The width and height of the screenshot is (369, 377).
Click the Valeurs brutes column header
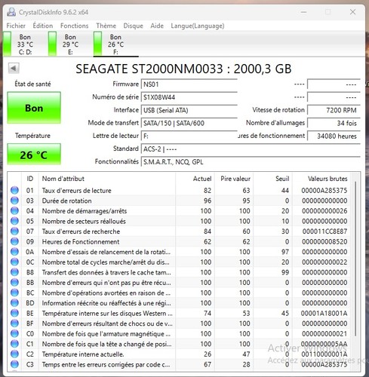click(321, 179)
